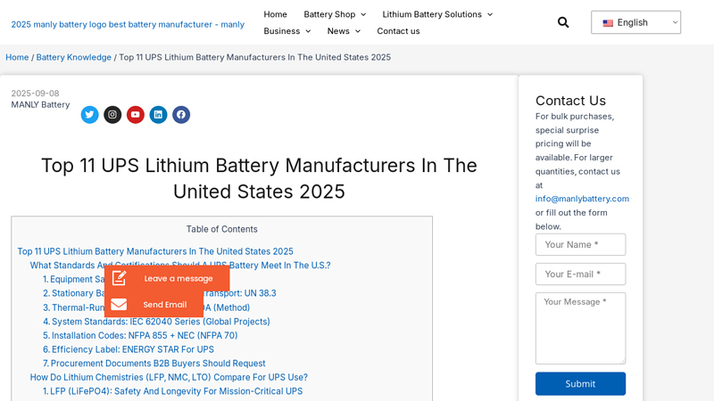Open TOC entry 6 Efficiency Label ENERGY STAR
Screen dimensions: 714x401
tap(129, 349)
